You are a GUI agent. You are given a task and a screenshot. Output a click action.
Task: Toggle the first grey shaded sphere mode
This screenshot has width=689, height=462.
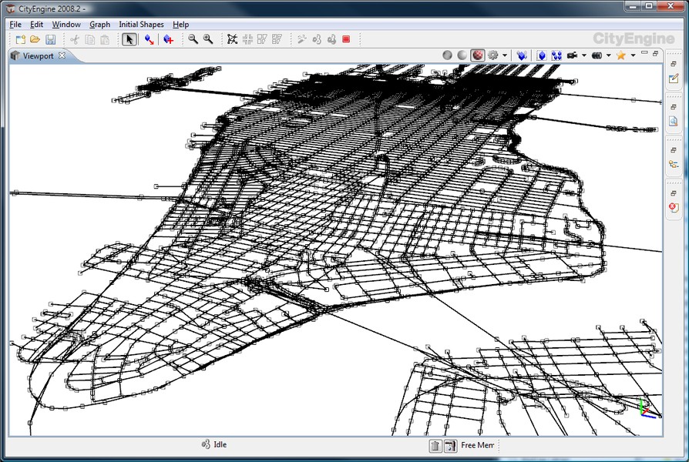pyautogui.click(x=447, y=55)
